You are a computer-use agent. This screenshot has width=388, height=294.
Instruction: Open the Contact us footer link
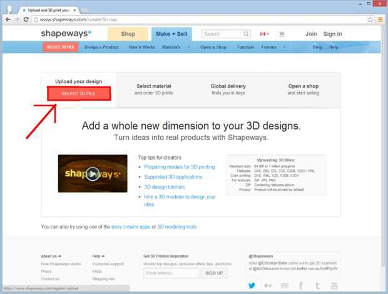[x=50, y=279]
